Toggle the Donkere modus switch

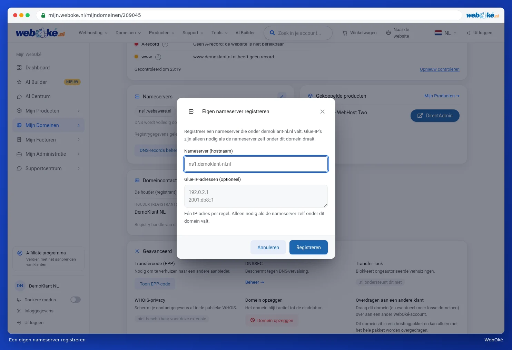76,300
